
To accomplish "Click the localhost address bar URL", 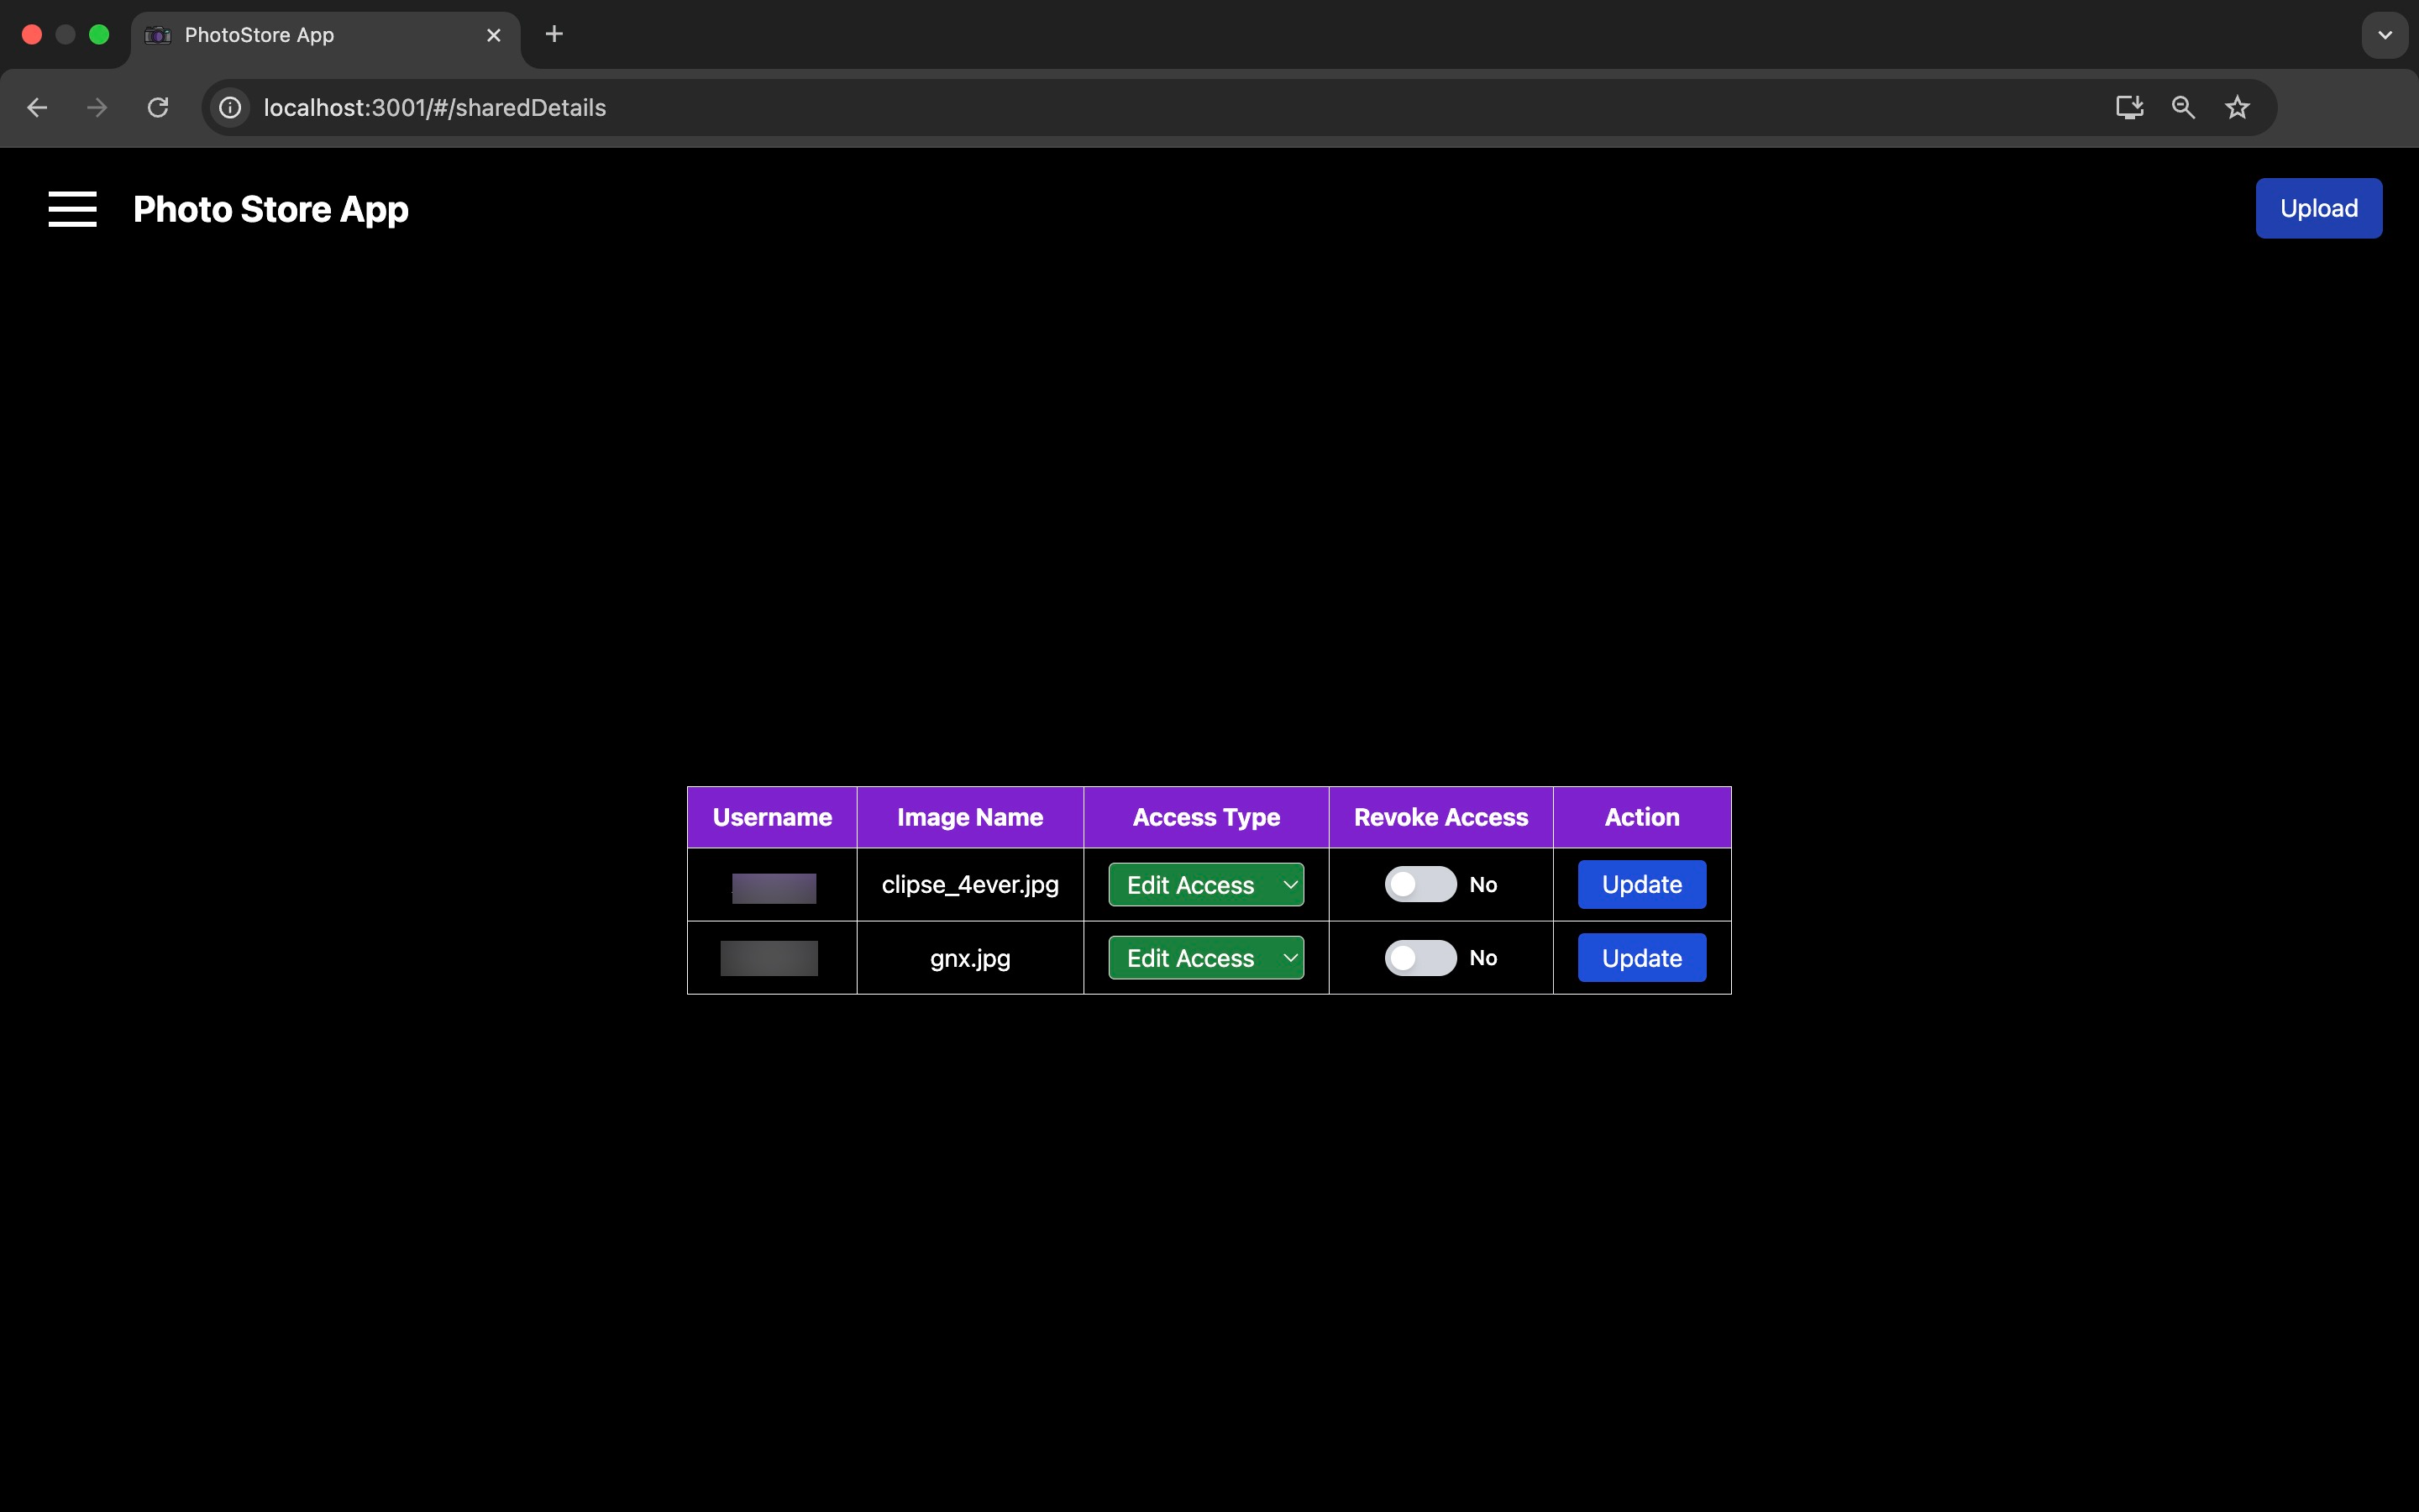I will click(x=435, y=108).
